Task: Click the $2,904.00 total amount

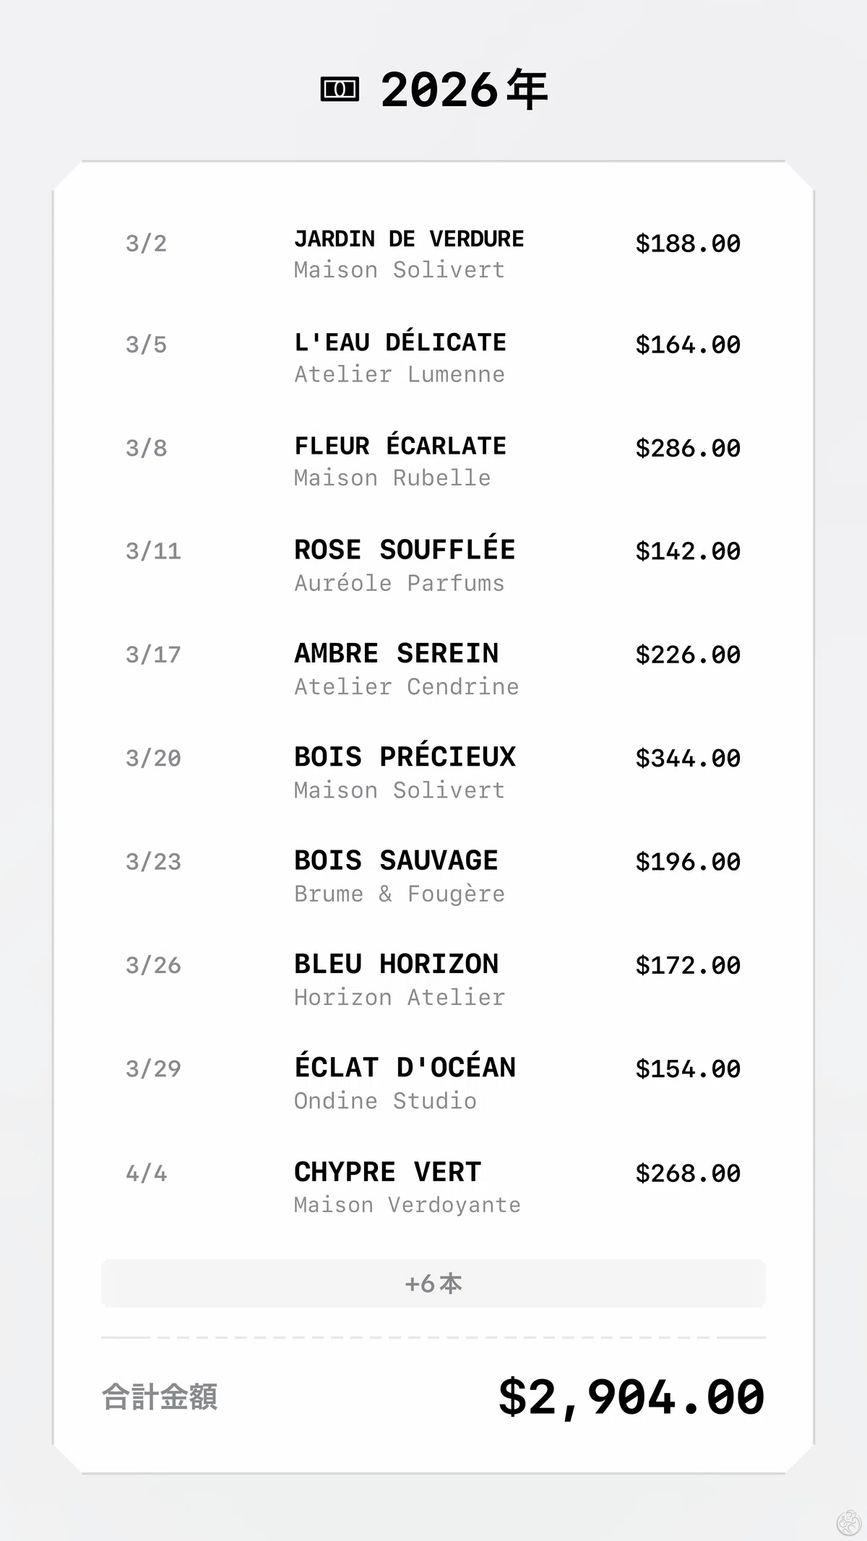Action: 631,1397
